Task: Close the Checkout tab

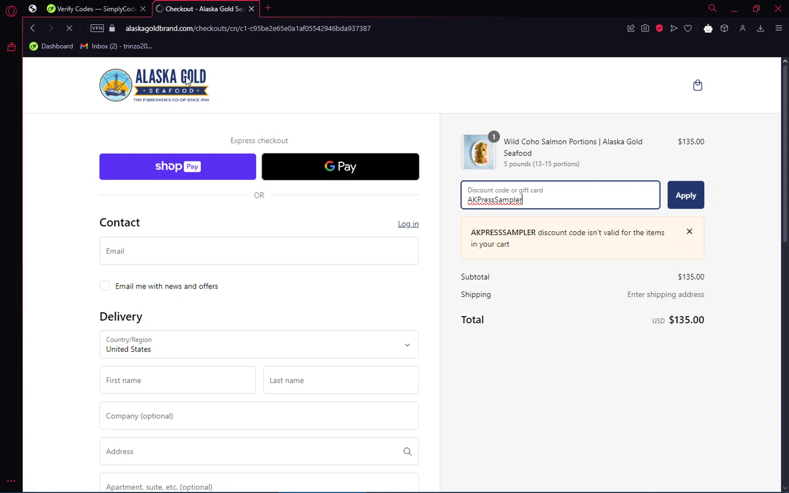Action: [x=251, y=9]
